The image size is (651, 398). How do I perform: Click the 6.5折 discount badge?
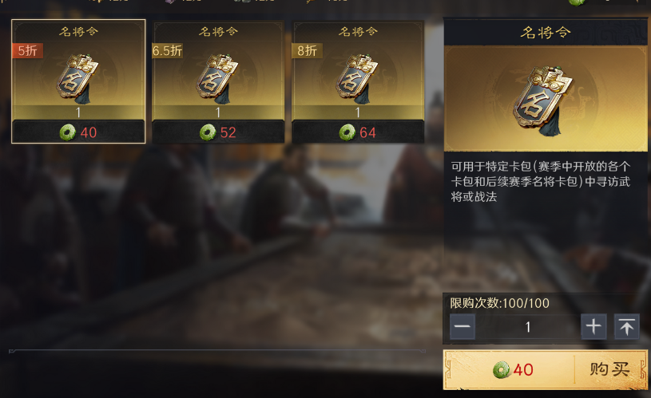(x=167, y=50)
